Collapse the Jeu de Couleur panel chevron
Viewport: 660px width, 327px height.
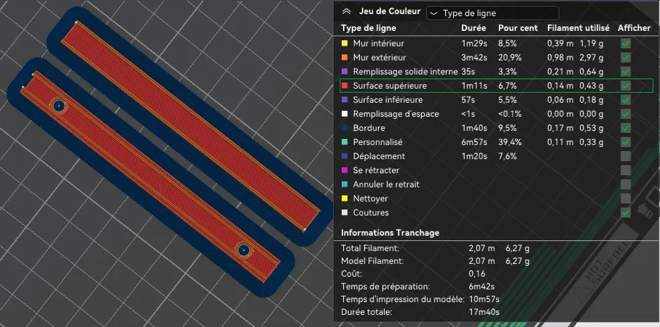click(346, 12)
